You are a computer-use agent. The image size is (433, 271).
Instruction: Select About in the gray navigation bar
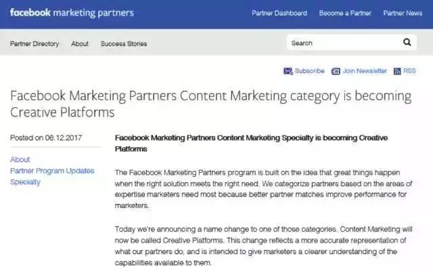pyautogui.click(x=80, y=44)
